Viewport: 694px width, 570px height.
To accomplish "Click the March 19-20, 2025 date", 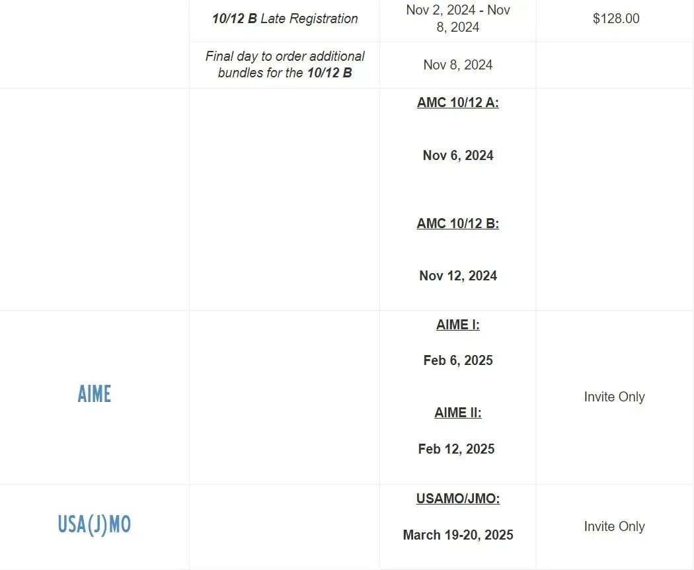I will coord(457,535).
